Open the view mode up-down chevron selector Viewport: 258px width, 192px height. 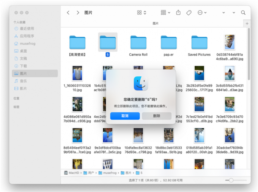pyautogui.click(x=145, y=12)
